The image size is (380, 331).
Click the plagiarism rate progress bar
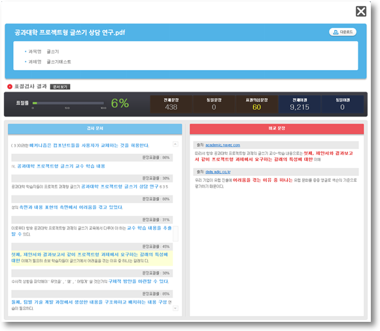coord(68,103)
